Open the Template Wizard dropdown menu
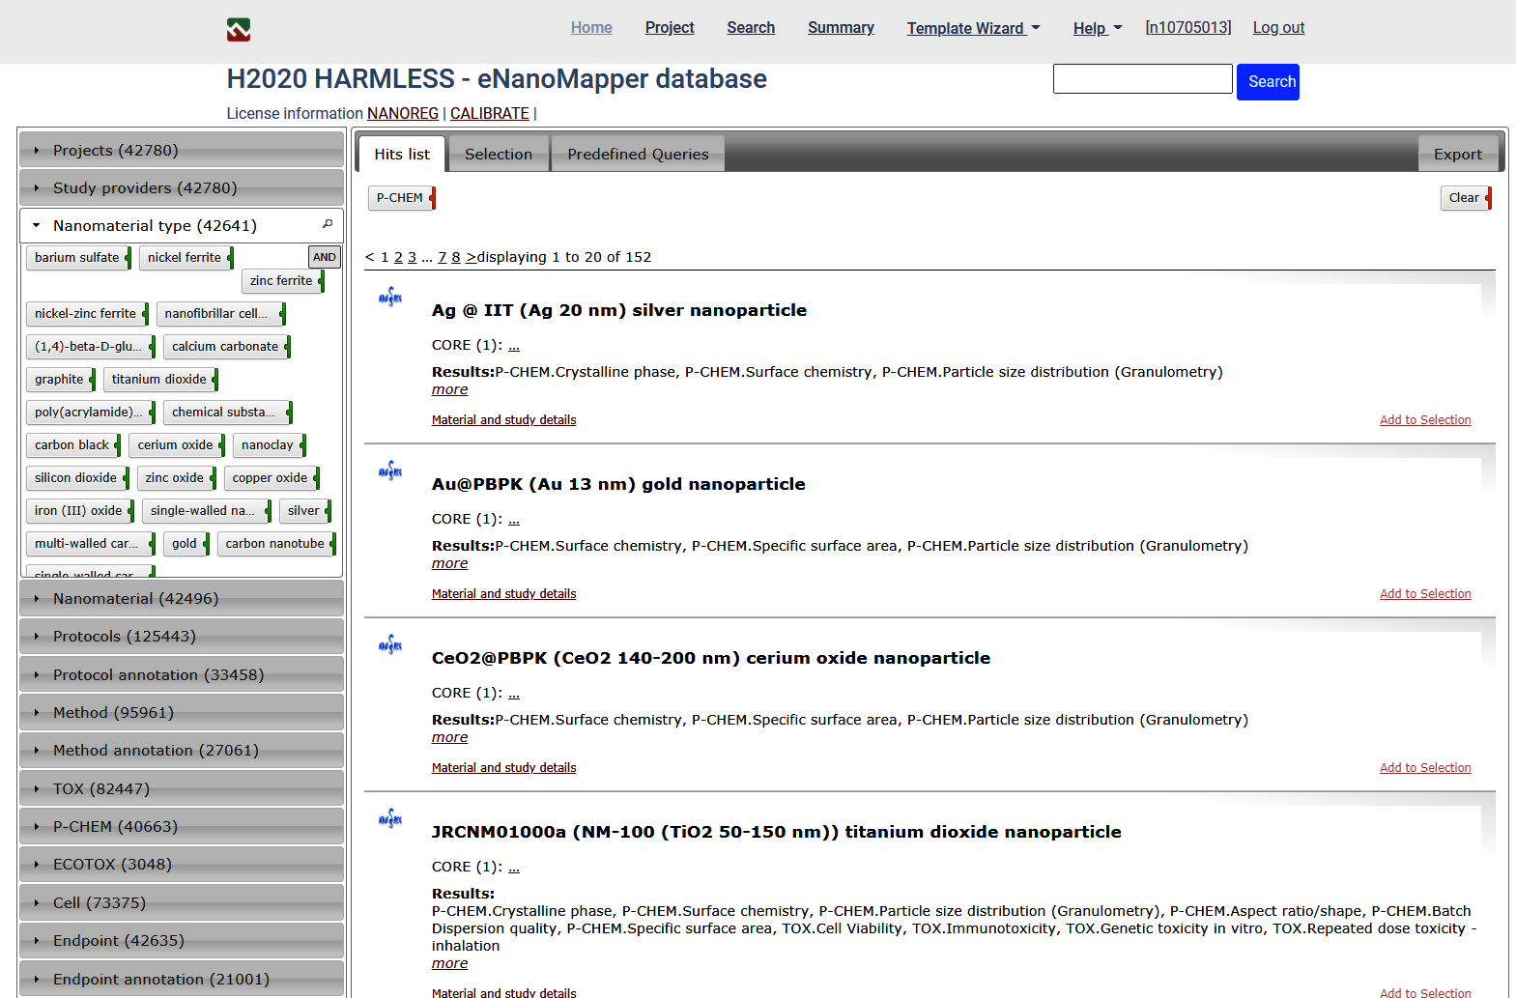 point(973,28)
